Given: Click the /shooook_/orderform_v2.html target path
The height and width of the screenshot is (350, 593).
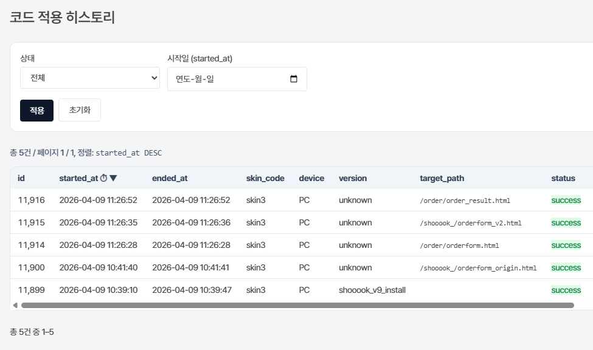Looking at the screenshot, I should [471, 223].
